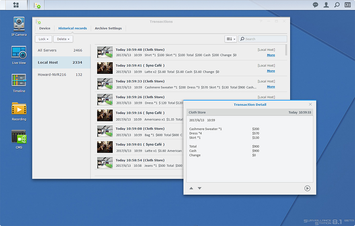This screenshot has width=355, height=226.
Task: Launch the CMS desktop icon
Action: click(x=19, y=138)
